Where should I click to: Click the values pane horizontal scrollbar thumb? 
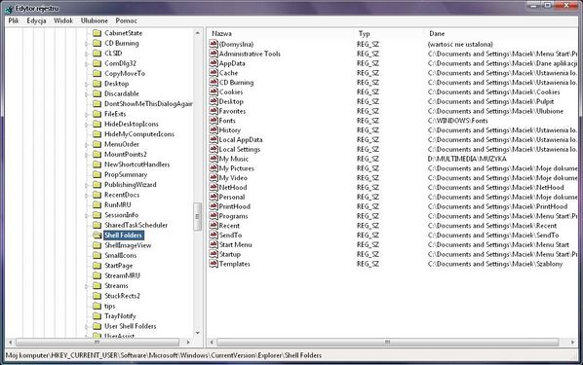pos(387,342)
